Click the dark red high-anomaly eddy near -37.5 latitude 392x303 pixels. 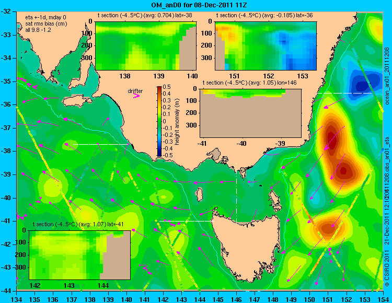click(x=332, y=138)
